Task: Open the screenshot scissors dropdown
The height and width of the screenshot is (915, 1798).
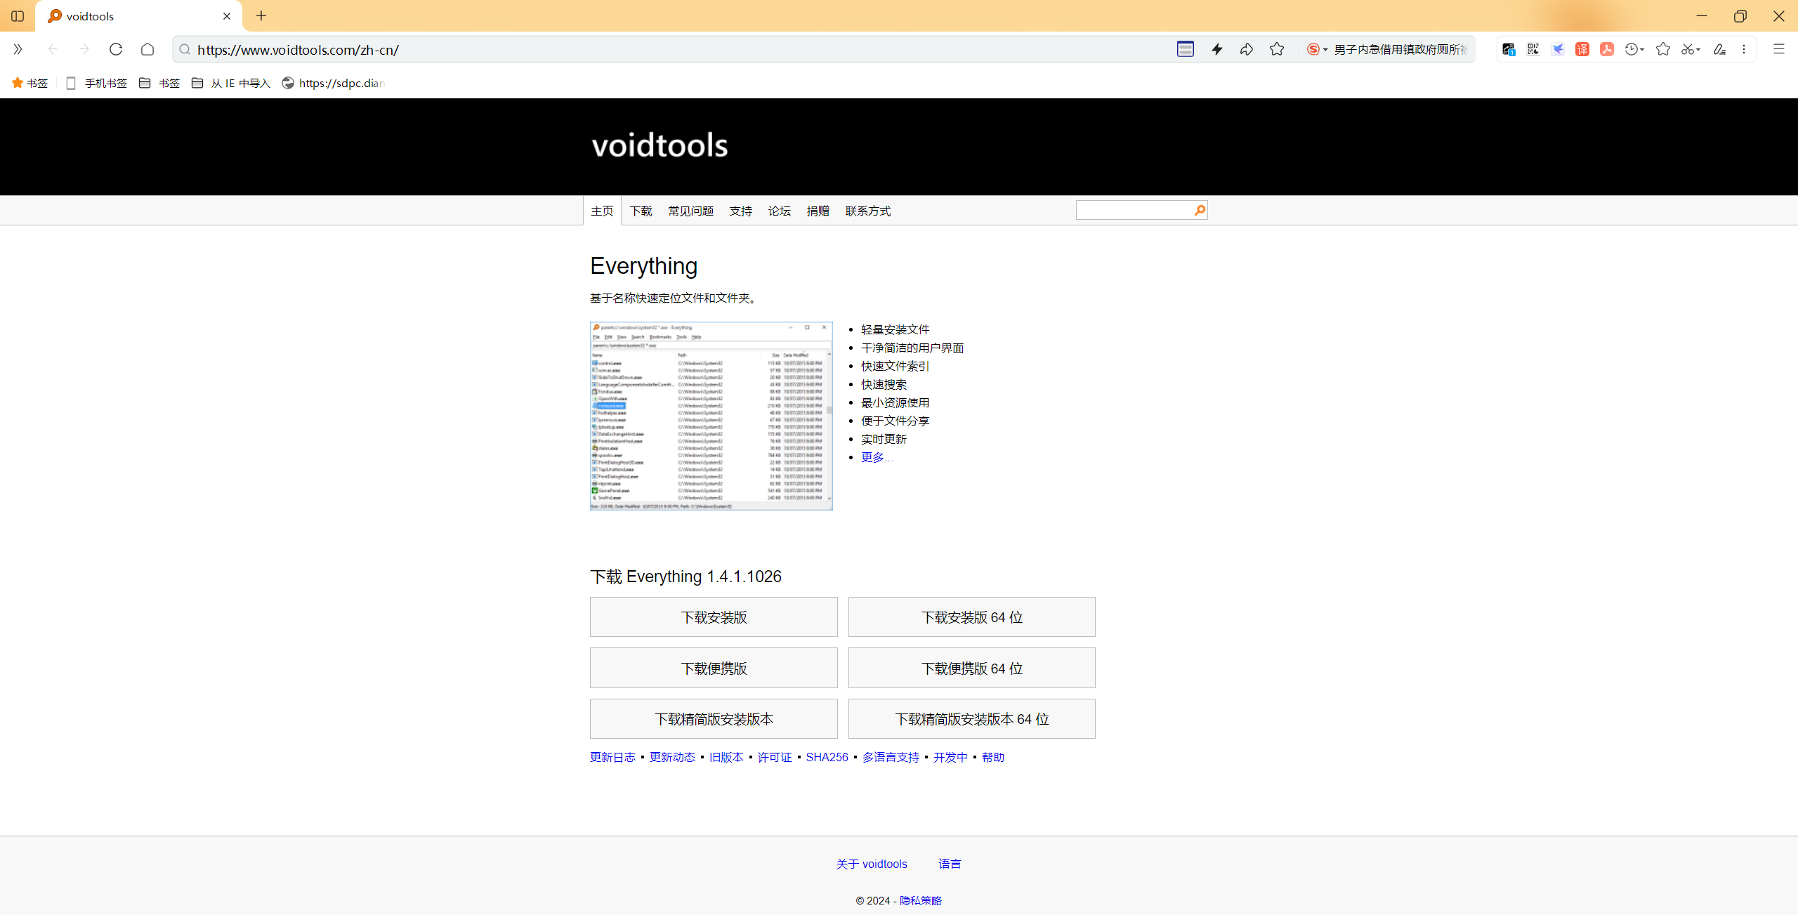Action: pos(1691,49)
